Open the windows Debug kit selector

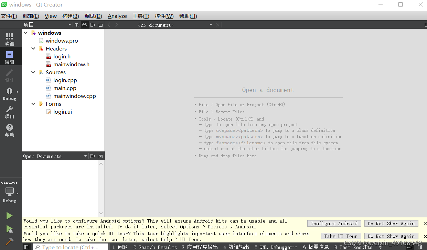(10, 192)
